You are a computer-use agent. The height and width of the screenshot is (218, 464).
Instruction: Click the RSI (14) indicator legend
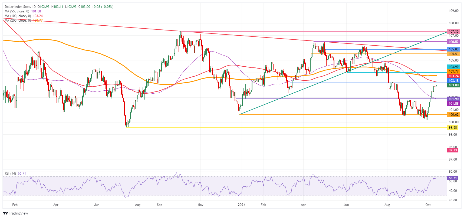point(10,173)
